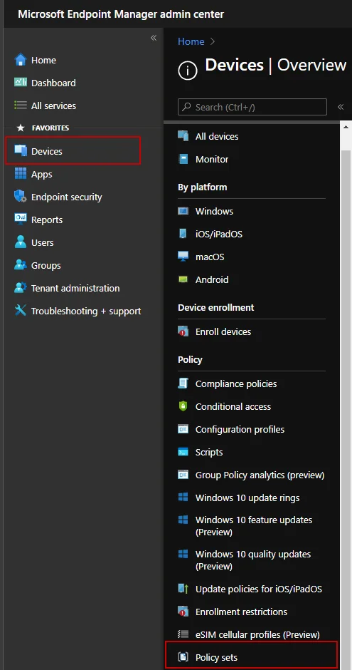Click the All devices icon
Image resolution: width=352 pixels, height=670 pixels.
click(x=183, y=136)
